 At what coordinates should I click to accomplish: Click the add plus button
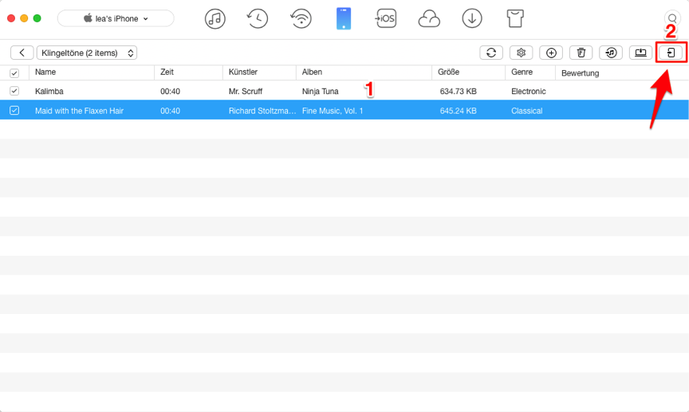551,53
